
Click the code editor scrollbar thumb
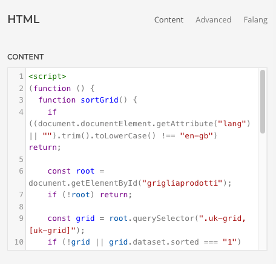click(263, 101)
